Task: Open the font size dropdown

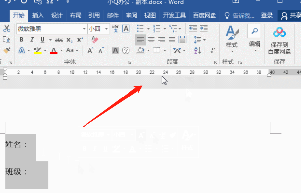Action: [106, 29]
